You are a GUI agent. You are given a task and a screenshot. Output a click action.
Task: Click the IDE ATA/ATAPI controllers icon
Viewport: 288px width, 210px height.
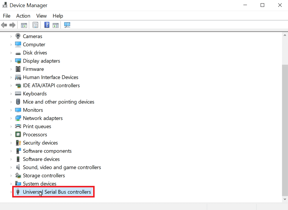tap(18, 85)
